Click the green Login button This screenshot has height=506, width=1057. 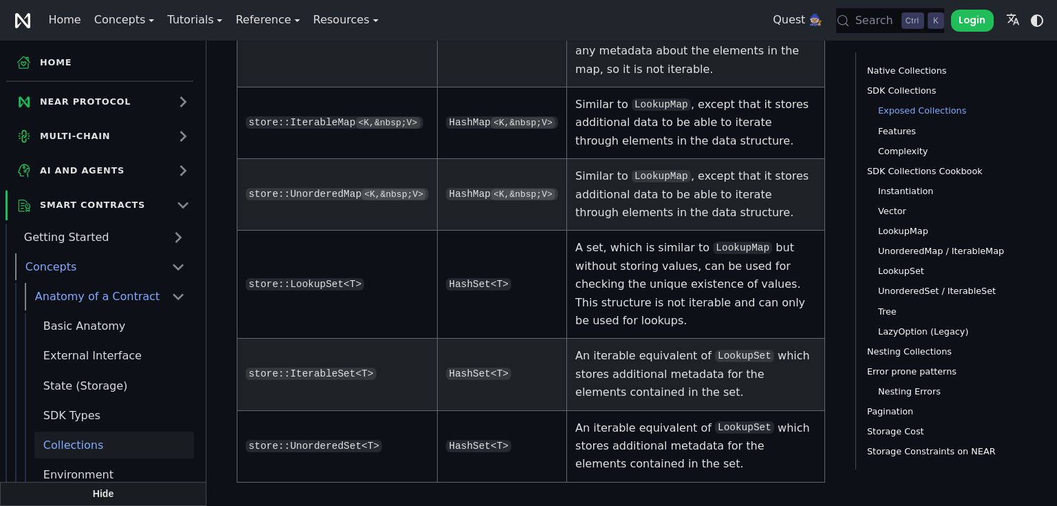click(972, 21)
